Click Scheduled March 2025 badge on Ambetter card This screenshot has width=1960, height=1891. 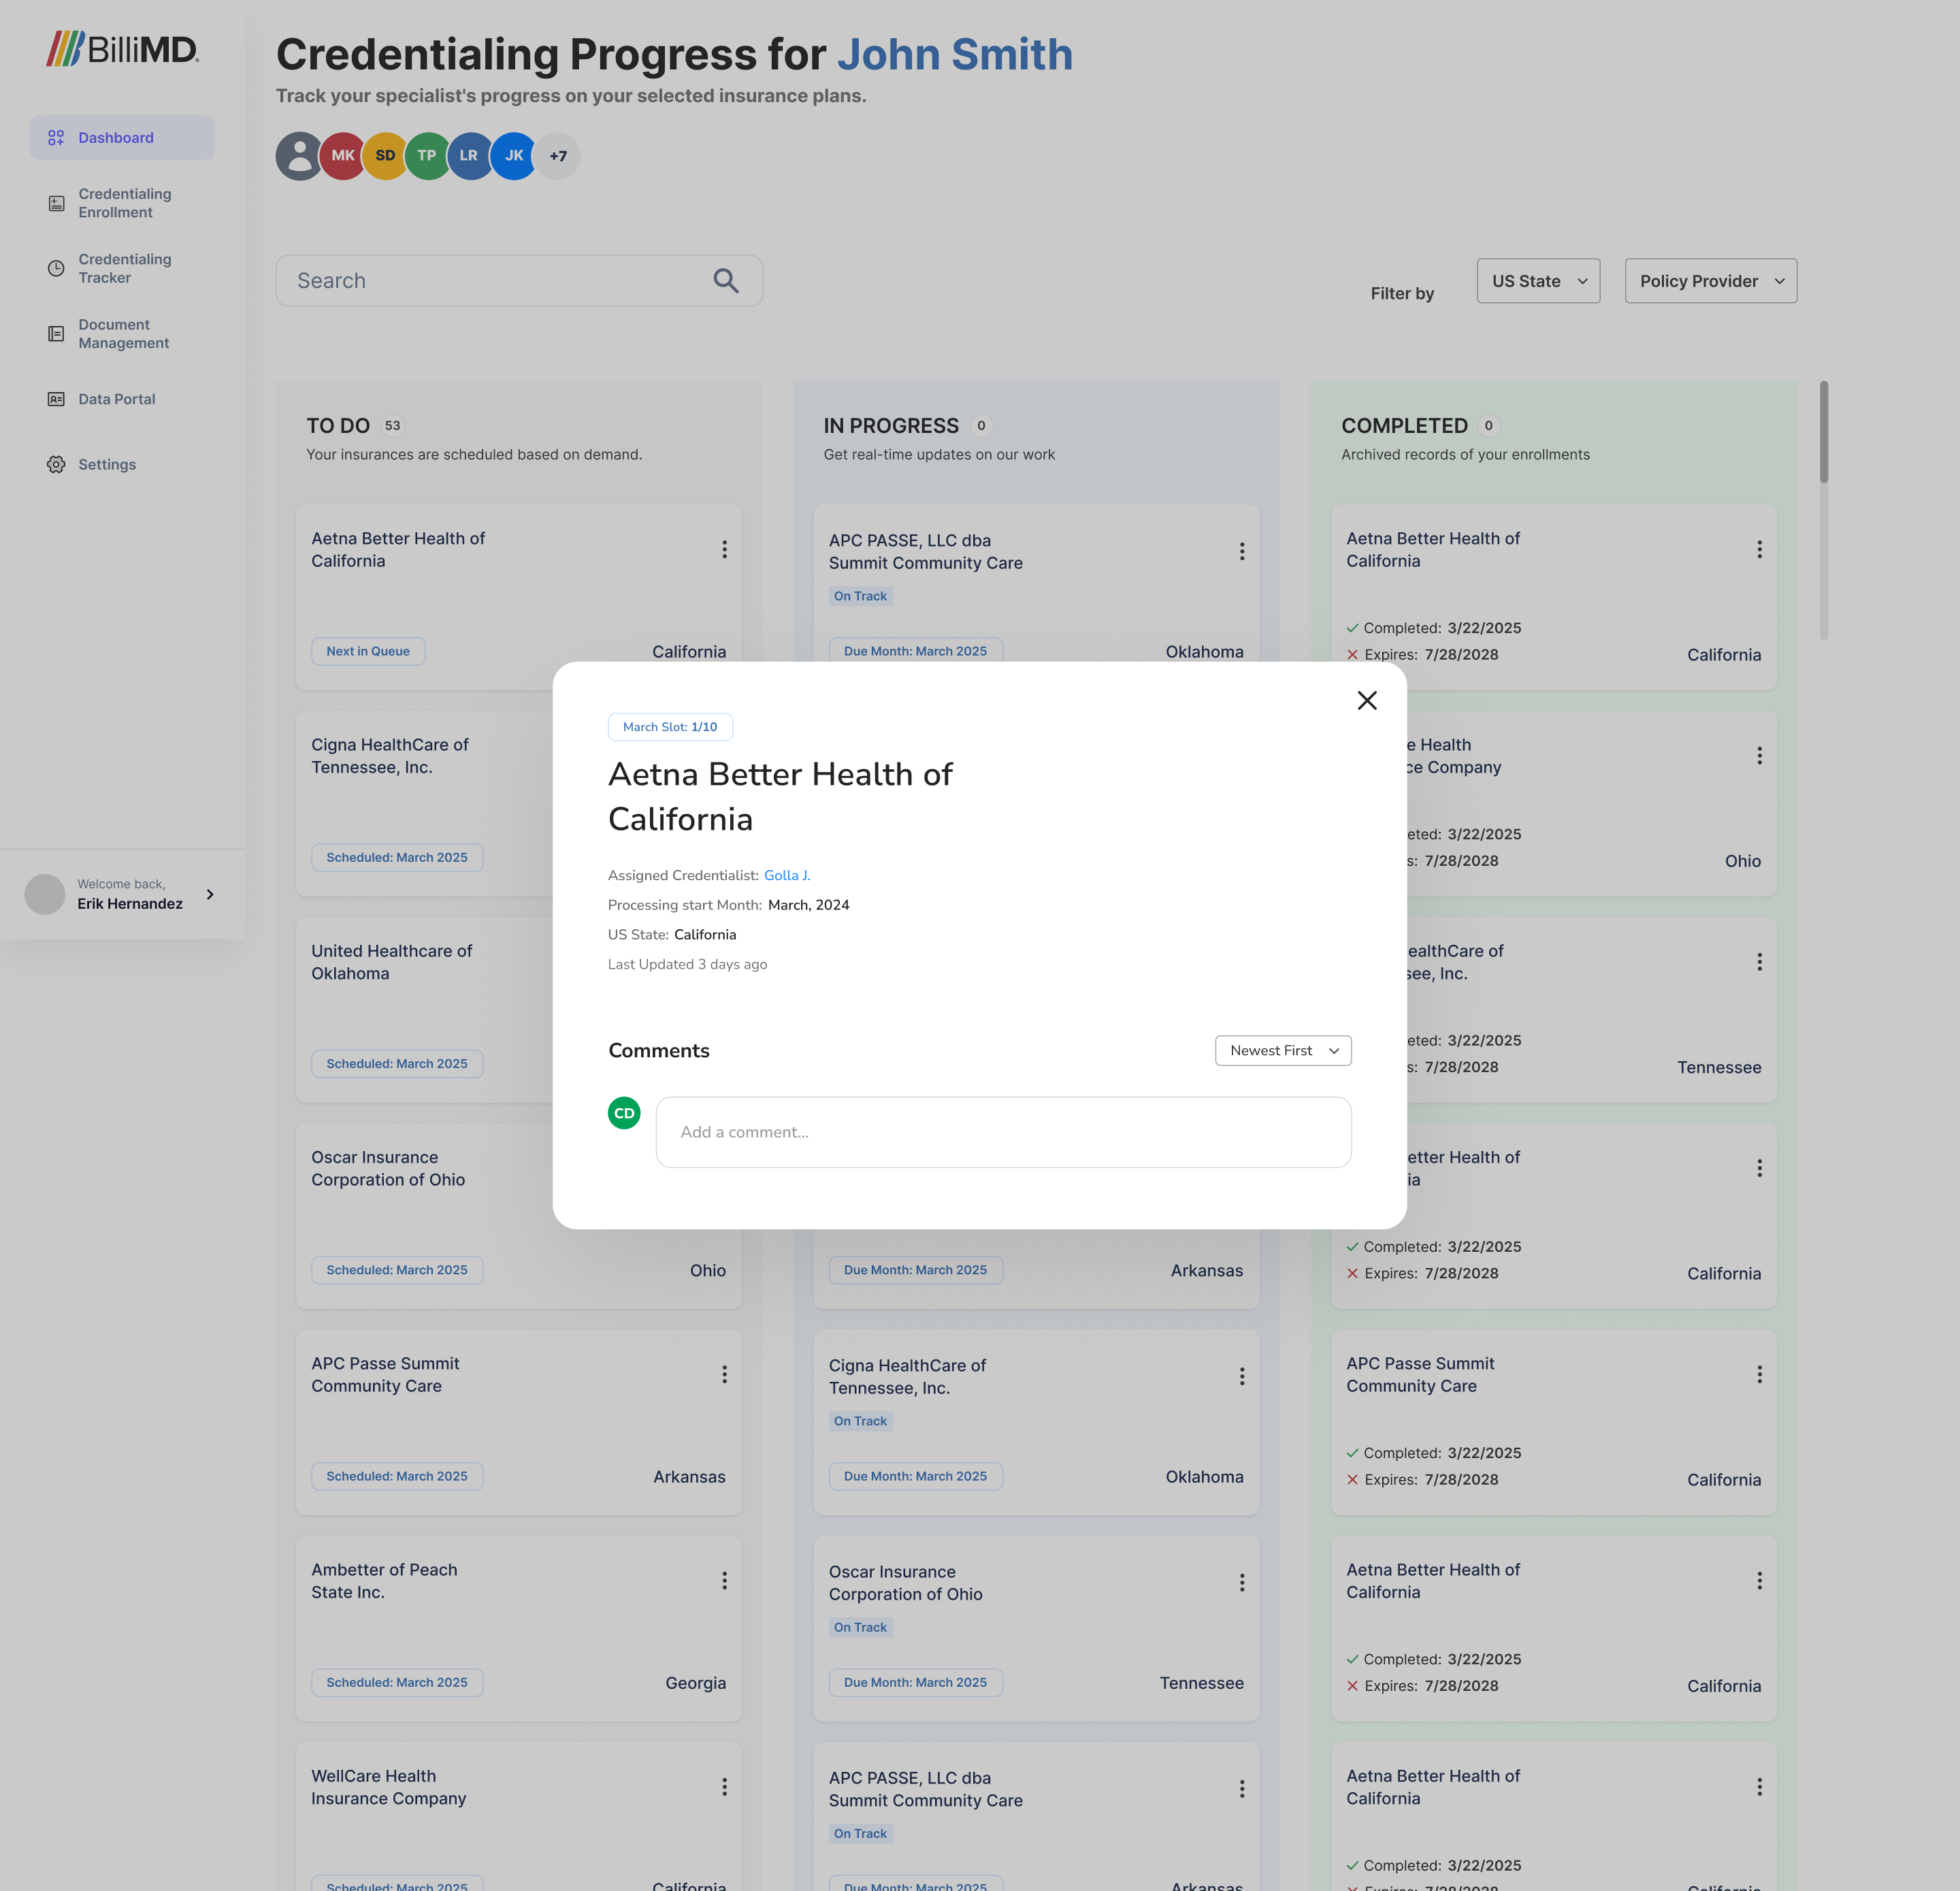[397, 1682]
